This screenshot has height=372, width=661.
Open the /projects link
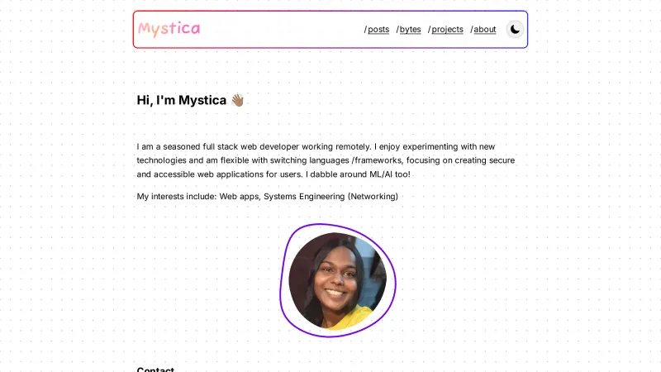pyautogui.click(x=445, y=30)
